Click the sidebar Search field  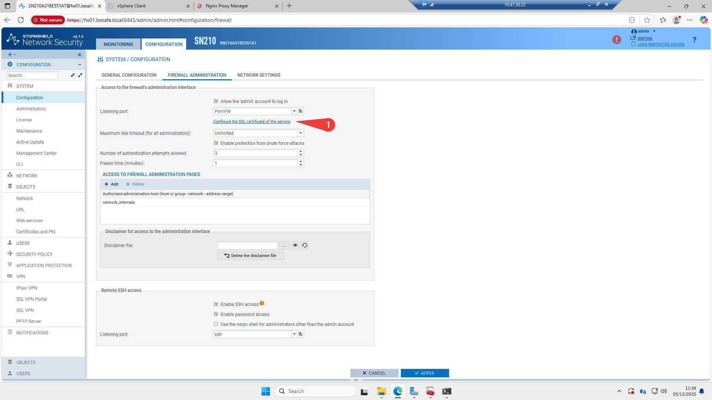[32, 75]
